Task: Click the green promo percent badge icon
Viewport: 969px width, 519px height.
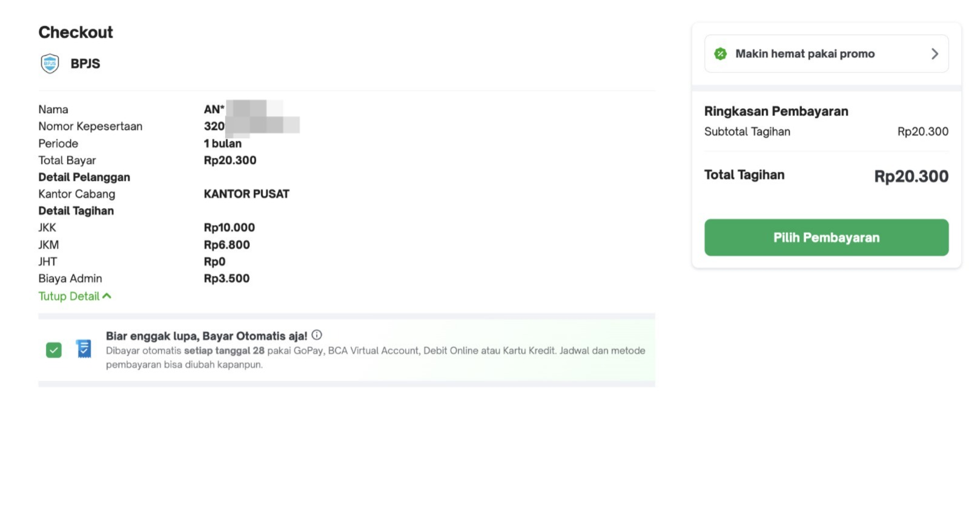Action: click(x=720, y=54)
